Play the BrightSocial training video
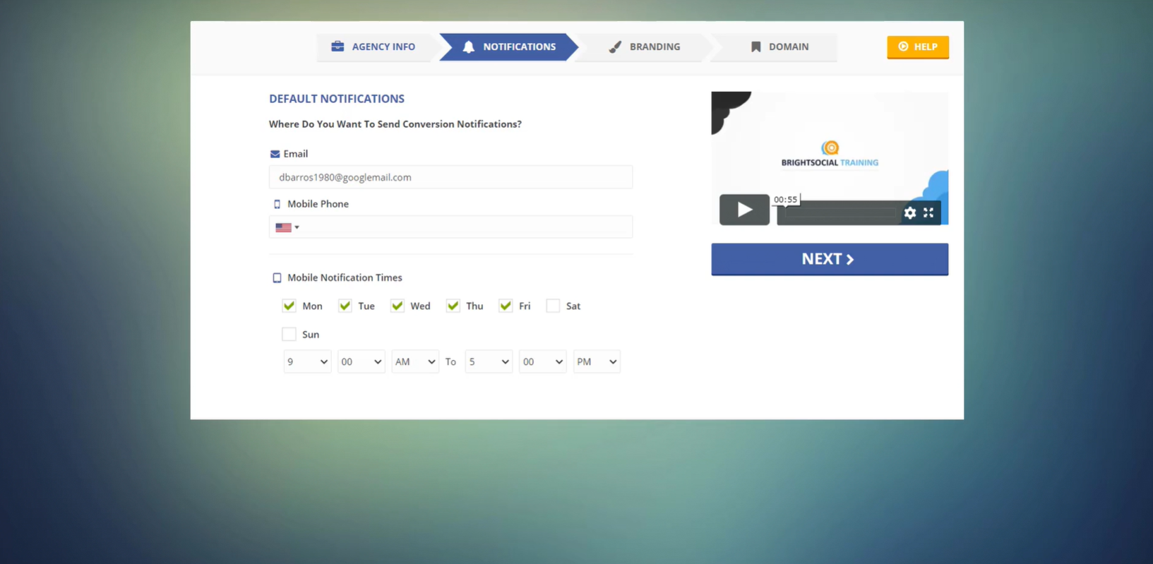Screen dimensions: 1153x564 (x=743, y=210)
